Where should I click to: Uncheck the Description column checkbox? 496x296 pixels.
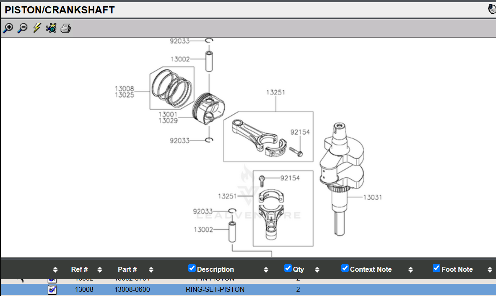click(x=192, y=268)
